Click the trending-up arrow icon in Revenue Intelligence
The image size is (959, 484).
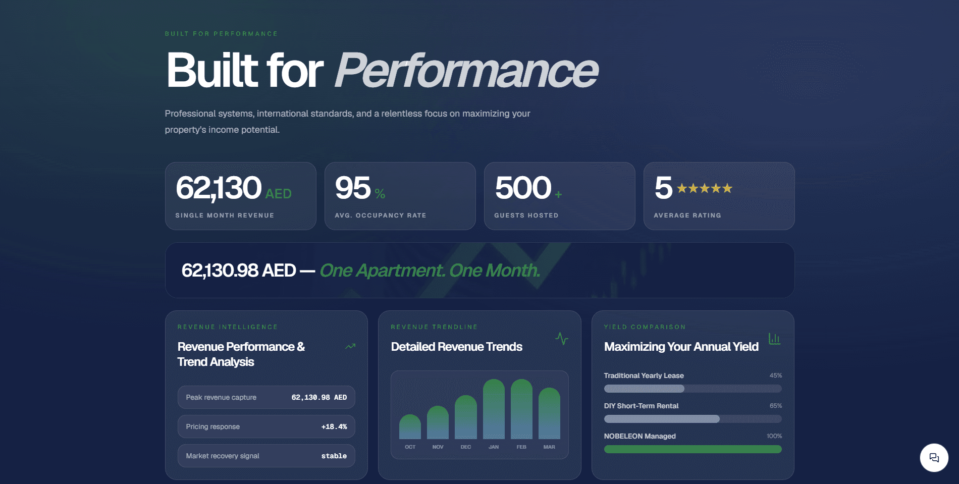(x=350, y=347)
